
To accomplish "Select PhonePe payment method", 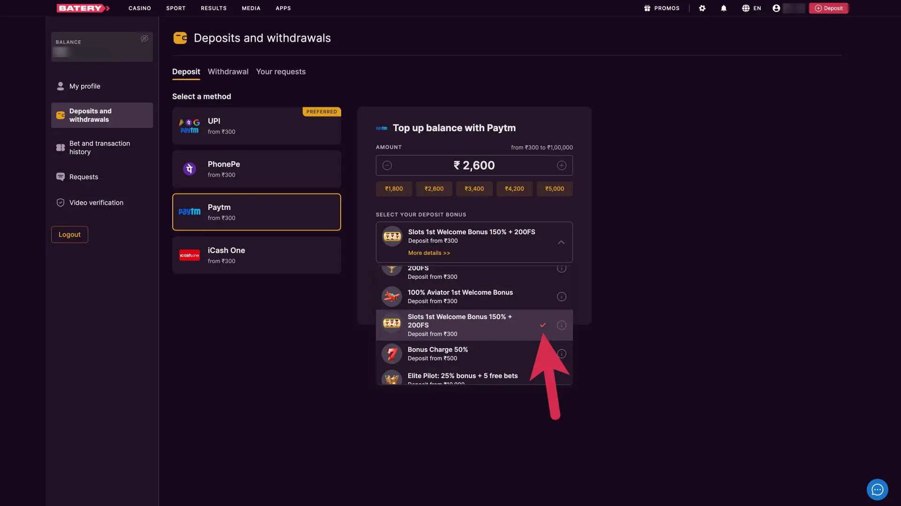I will [x=257, y=169].
